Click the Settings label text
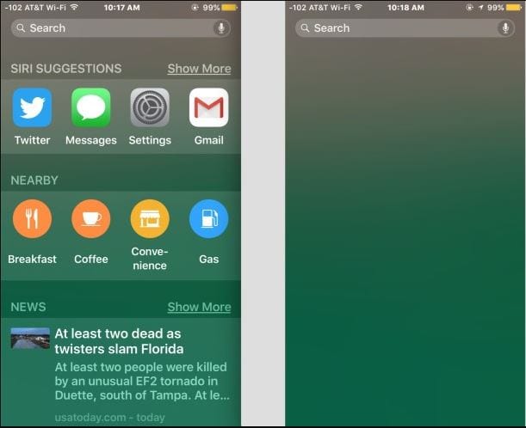The image size is (526, 428). point(150,140)
